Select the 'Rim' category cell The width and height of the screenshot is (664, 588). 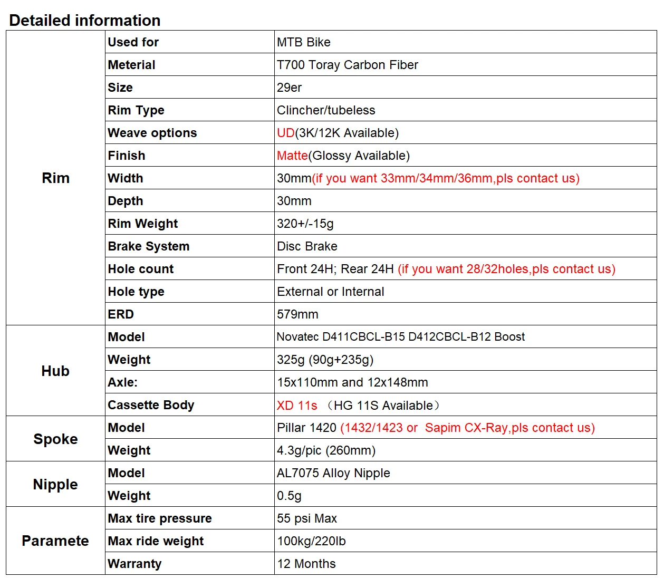(56, 178)
